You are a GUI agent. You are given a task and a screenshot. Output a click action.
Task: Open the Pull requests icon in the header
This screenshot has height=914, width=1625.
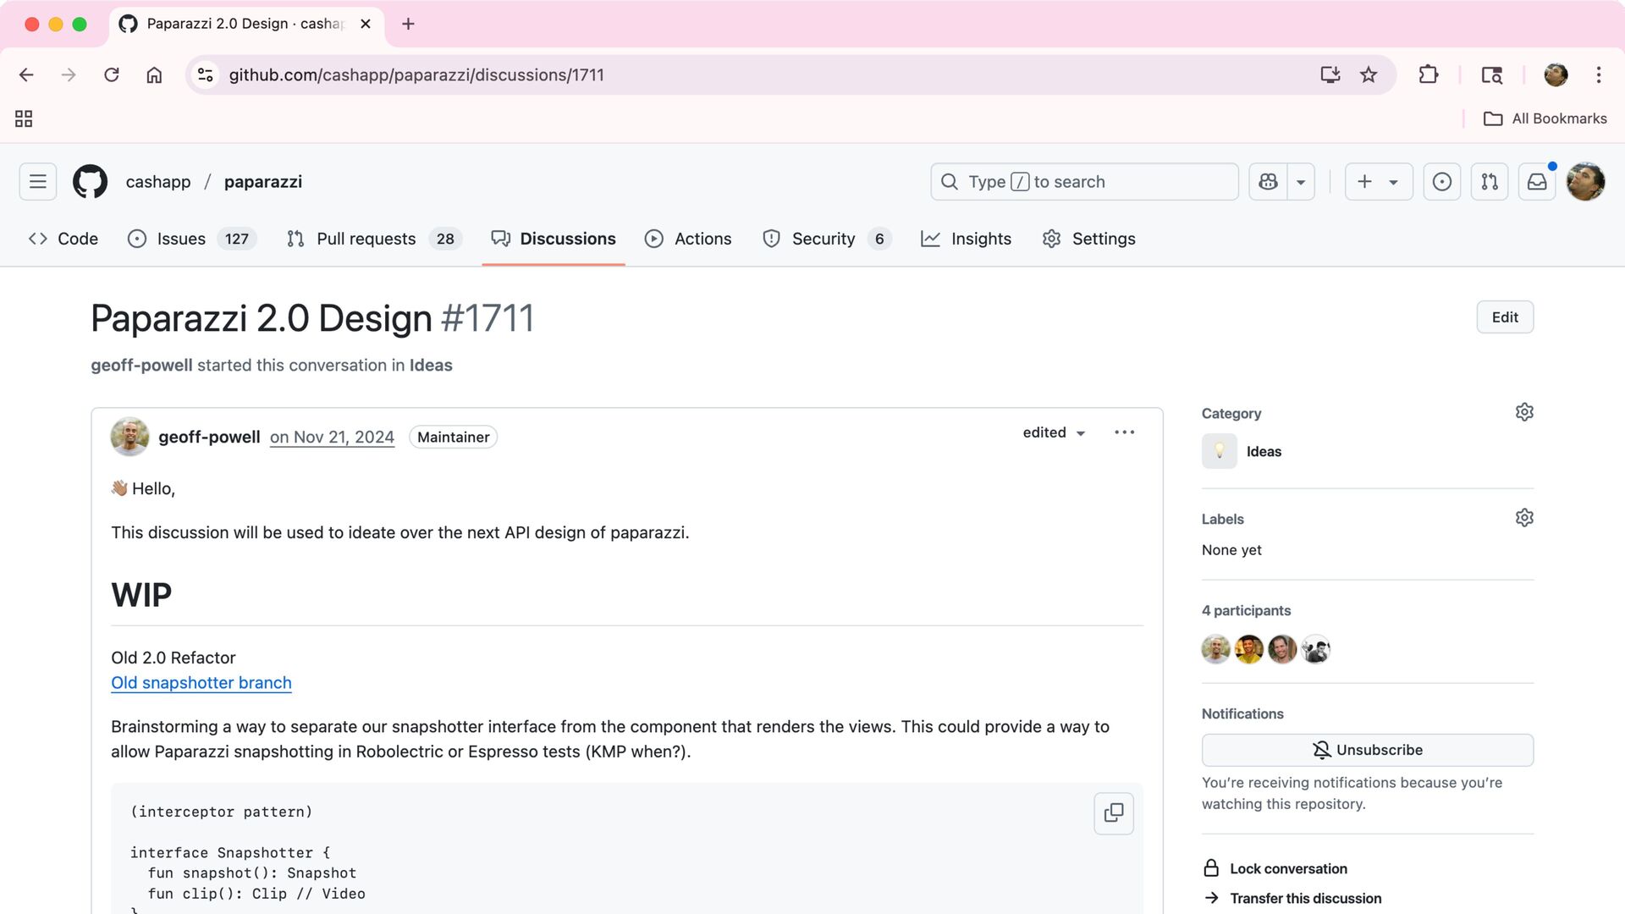[x=1490, y=182]
